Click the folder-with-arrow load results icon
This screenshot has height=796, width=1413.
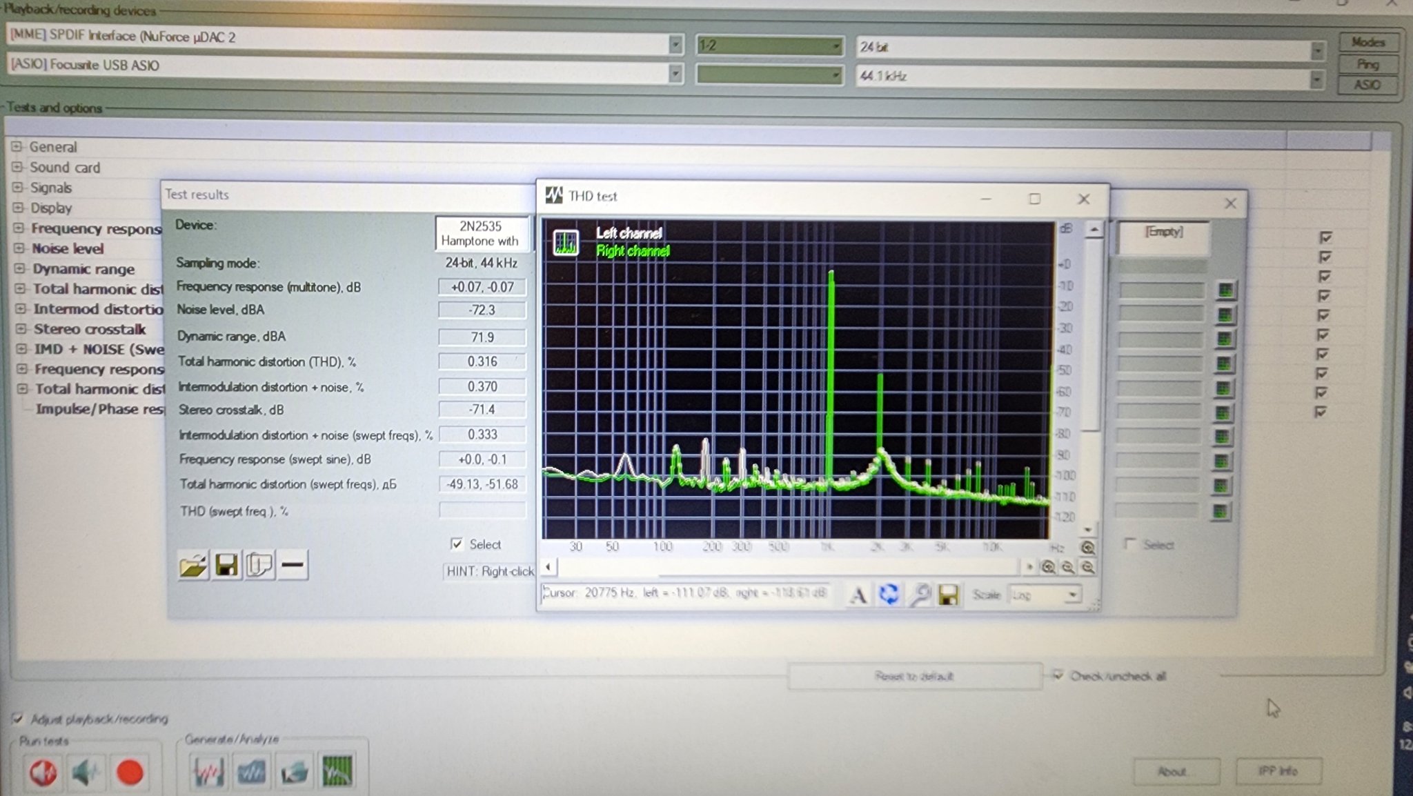[295, 771]
